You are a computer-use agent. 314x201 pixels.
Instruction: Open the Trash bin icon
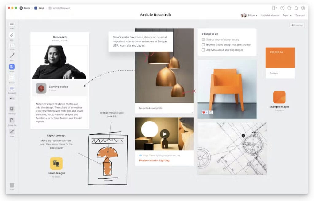pyautogui.click(x=12, y=185)
